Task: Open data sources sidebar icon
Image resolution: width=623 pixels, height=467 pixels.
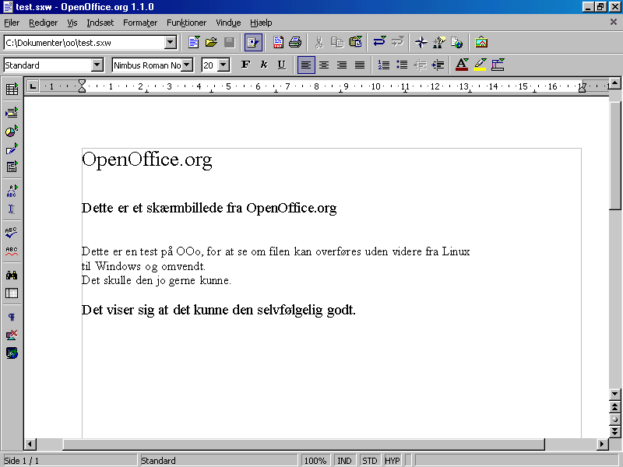Action: point(12,293)
